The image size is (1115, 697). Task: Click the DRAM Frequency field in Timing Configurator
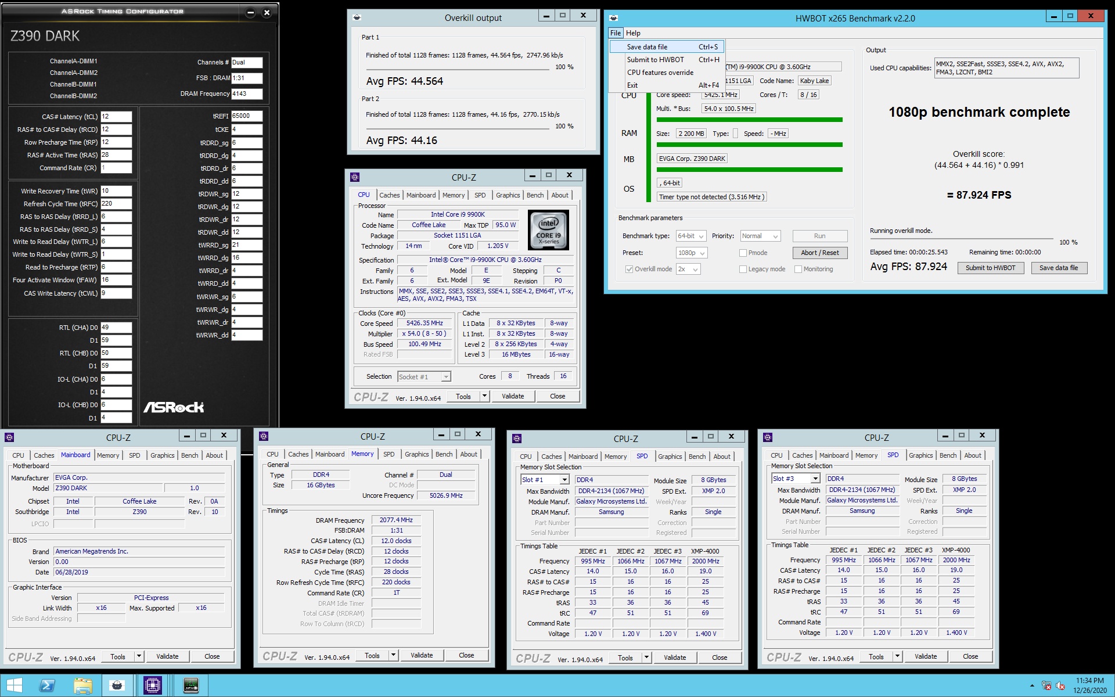point(247,94)
